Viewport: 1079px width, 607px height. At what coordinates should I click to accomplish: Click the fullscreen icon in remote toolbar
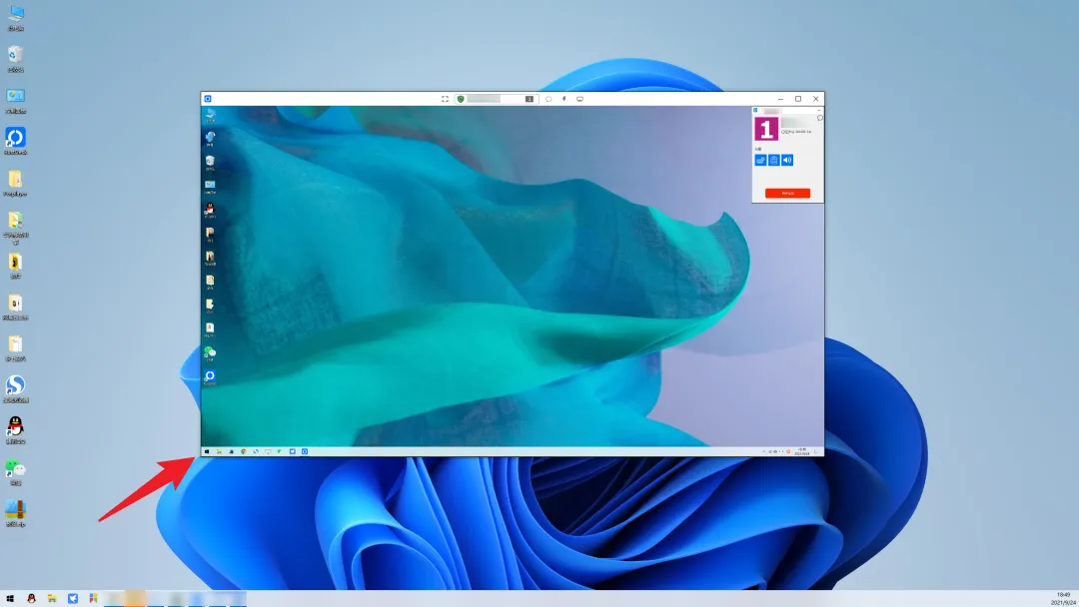pyautogui.click(x=445, y=99)
